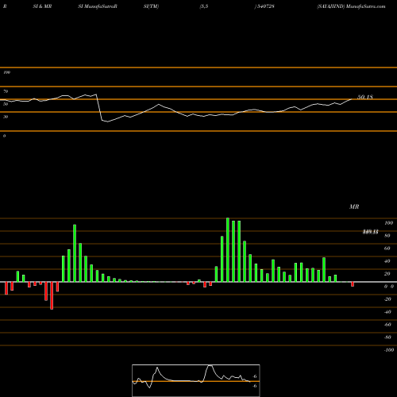Click the MR right axis label 40
Screen dimensions: 397x397
tap(387, 261)
